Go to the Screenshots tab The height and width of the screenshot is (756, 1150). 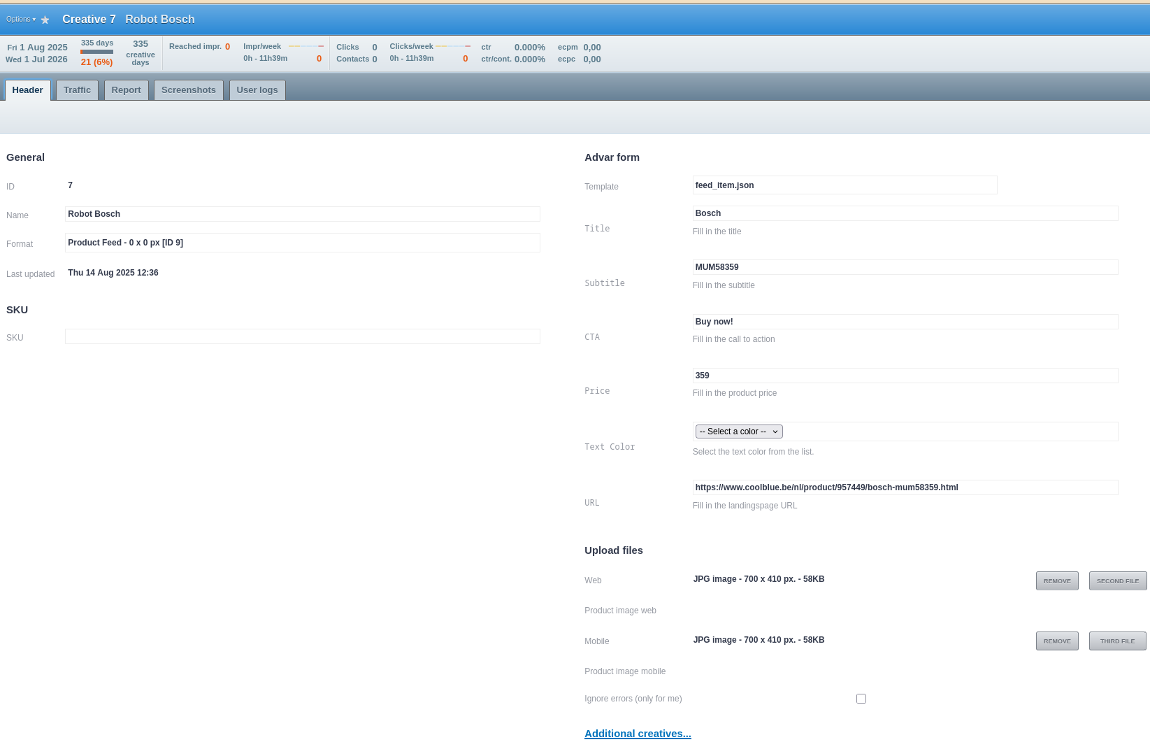pyautogui.click(x=188, y=90)
